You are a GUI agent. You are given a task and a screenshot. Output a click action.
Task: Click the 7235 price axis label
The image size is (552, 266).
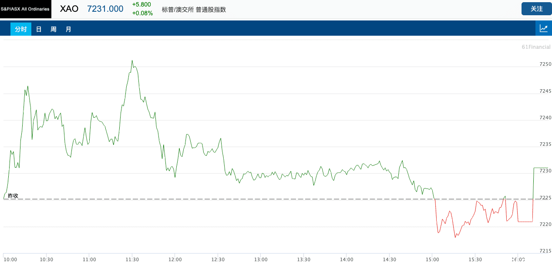click(x=545, y=144)
